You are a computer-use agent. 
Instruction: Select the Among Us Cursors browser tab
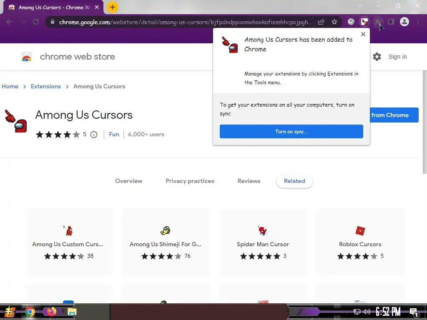[x=53, y=7]
